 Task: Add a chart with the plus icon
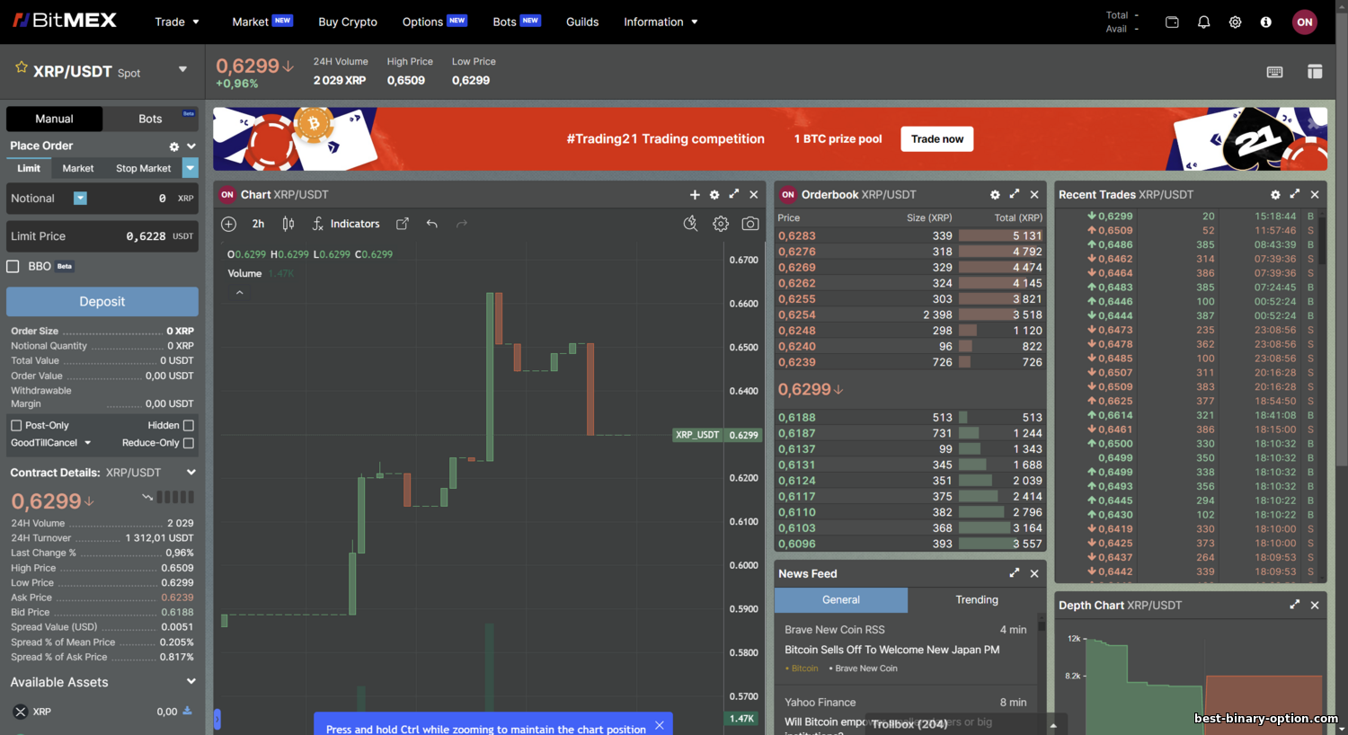point(695,194)
